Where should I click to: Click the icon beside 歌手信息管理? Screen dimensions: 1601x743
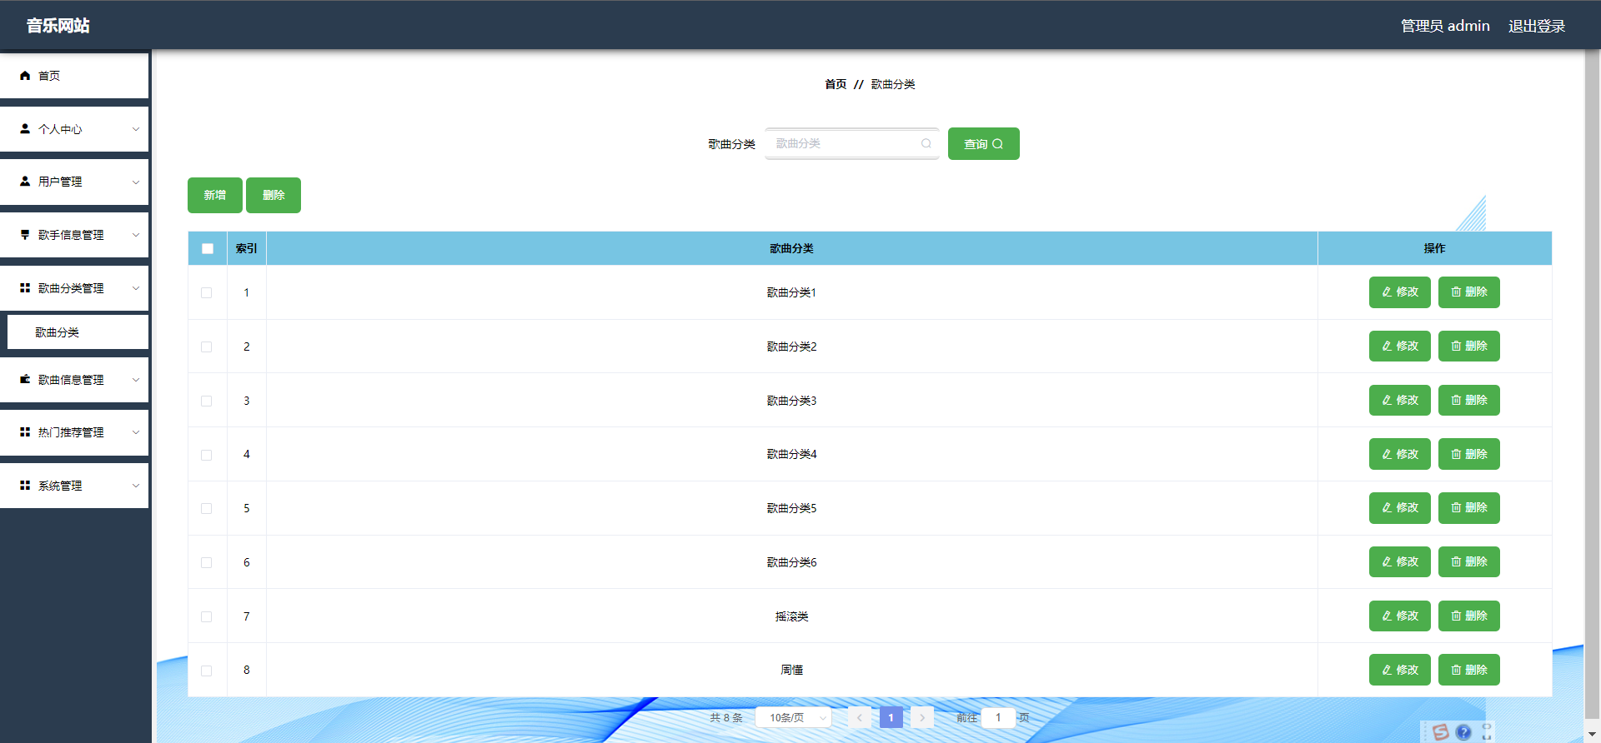25,235
